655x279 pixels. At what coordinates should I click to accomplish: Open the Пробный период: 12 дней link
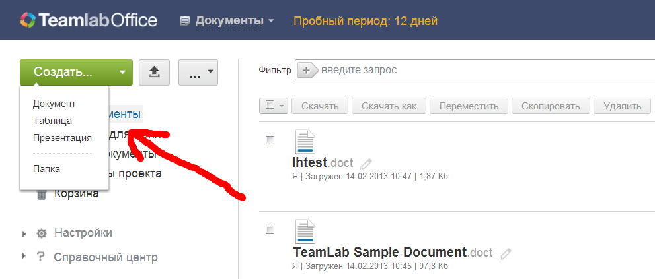point(366,21)
